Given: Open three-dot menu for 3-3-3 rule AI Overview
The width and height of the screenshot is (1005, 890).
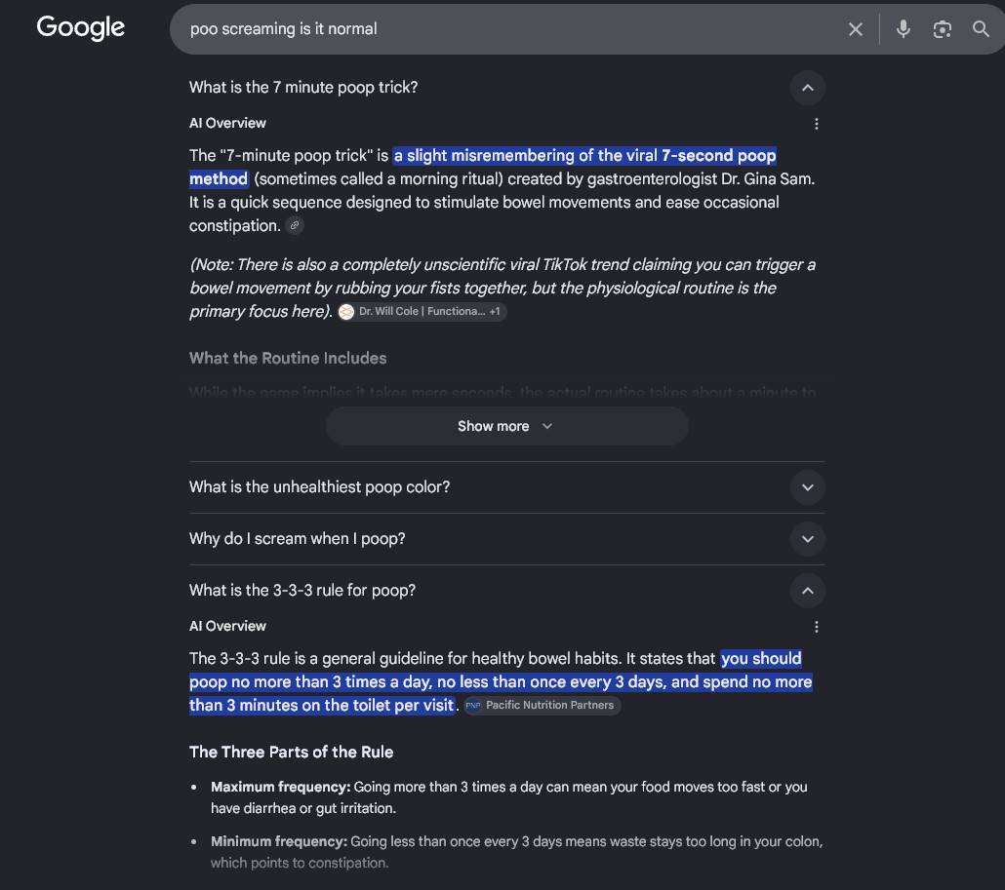Looking at the screenshot, I should pos(816,627).
